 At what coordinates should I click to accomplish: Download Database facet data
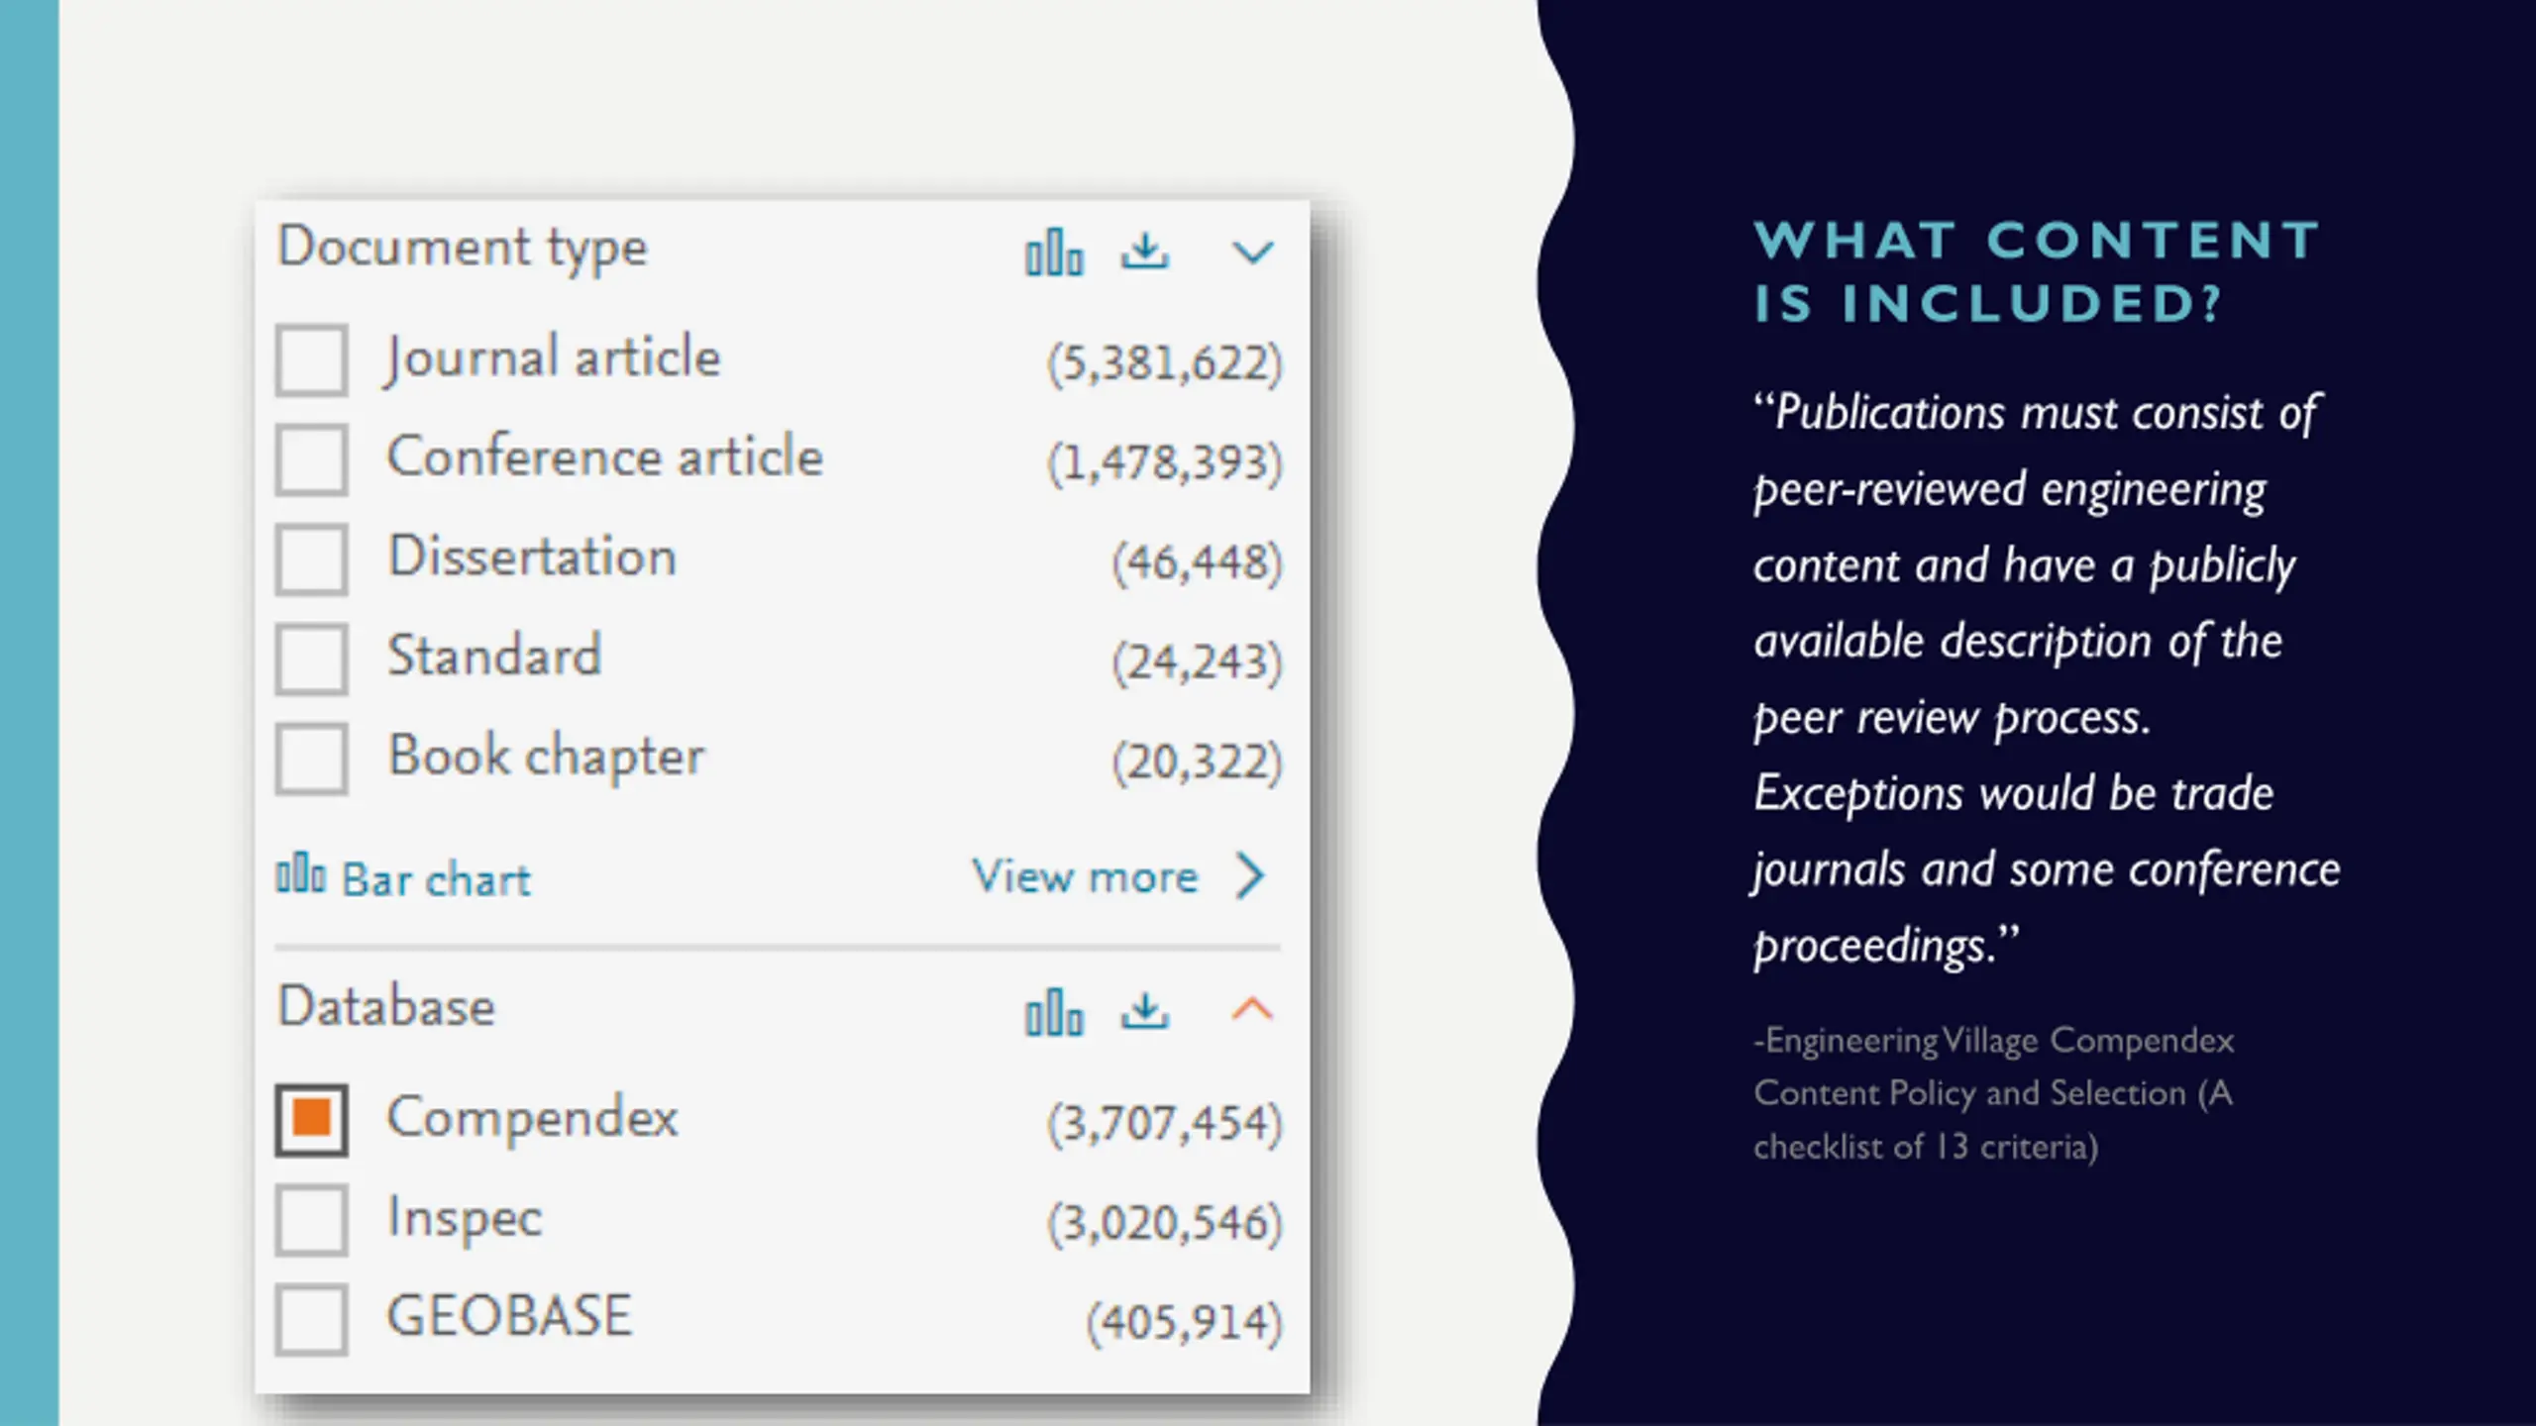tap(1145, 1011)
